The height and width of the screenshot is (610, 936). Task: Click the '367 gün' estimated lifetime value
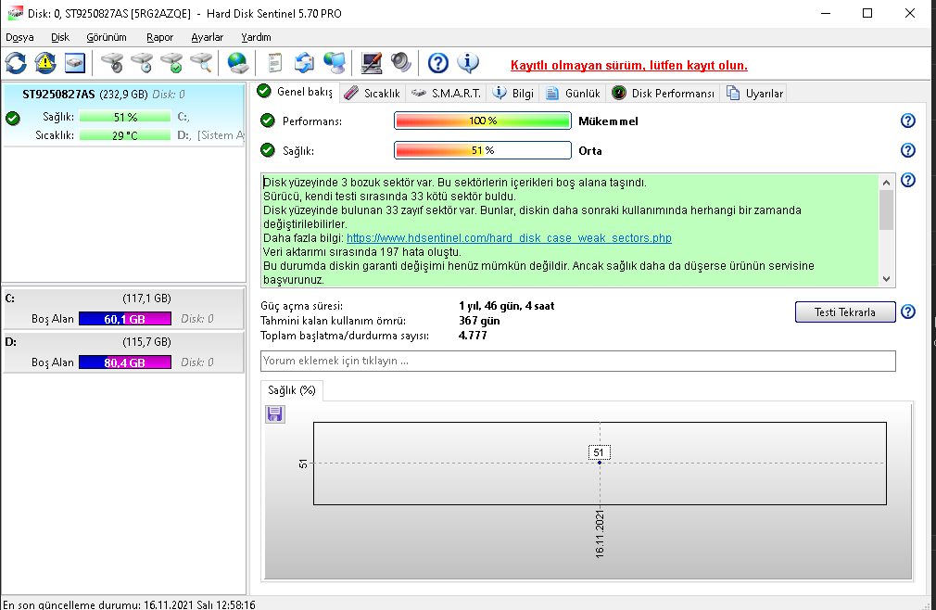(479, 321)
